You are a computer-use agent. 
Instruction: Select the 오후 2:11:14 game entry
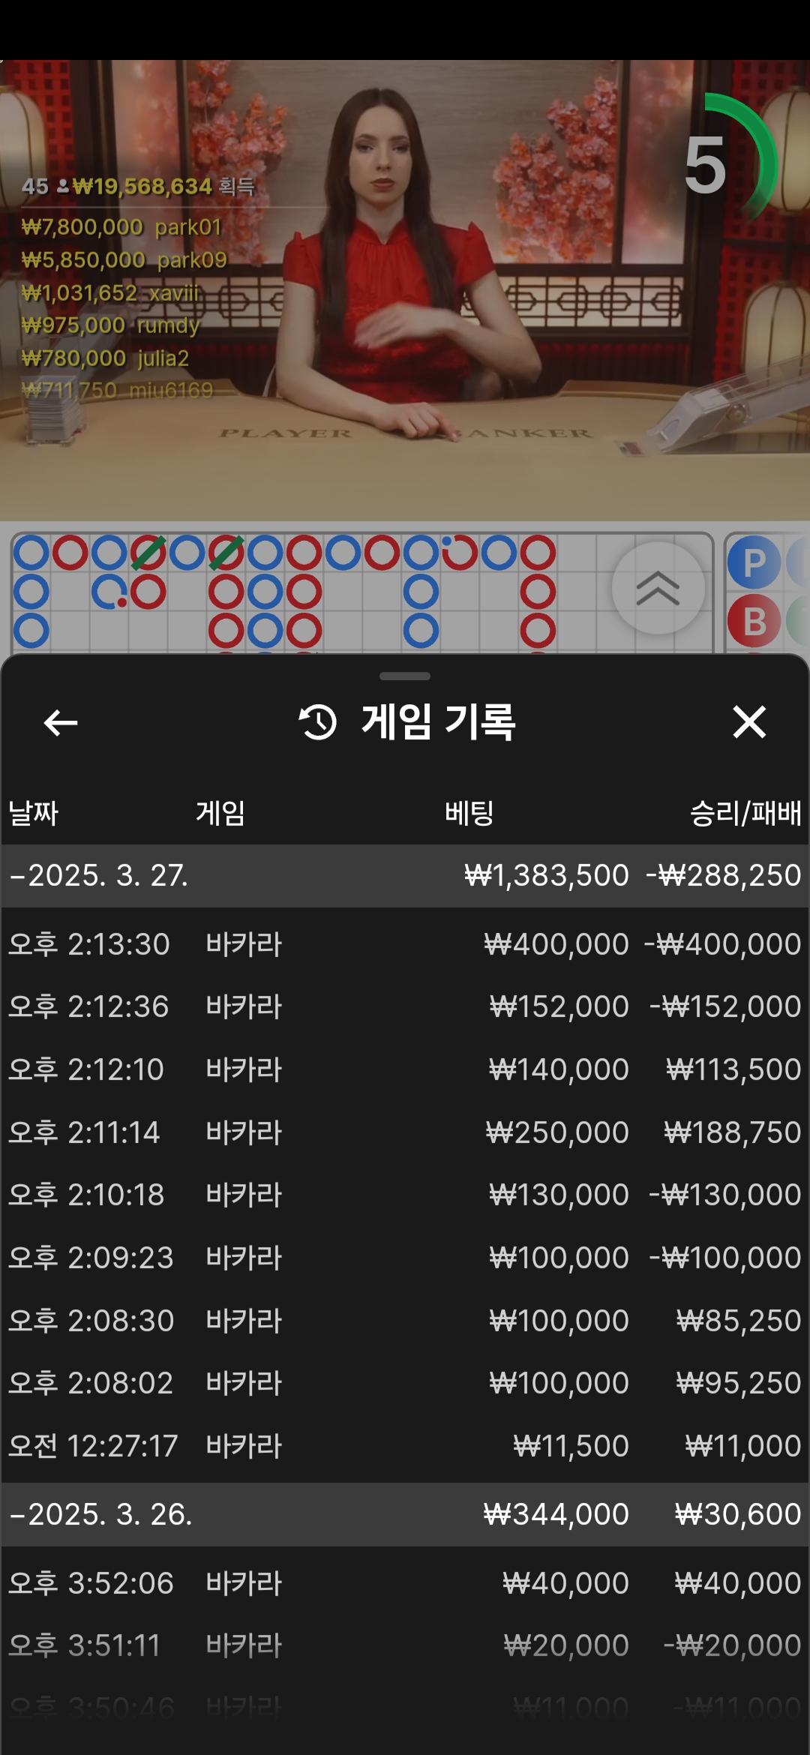point(405,1132)
